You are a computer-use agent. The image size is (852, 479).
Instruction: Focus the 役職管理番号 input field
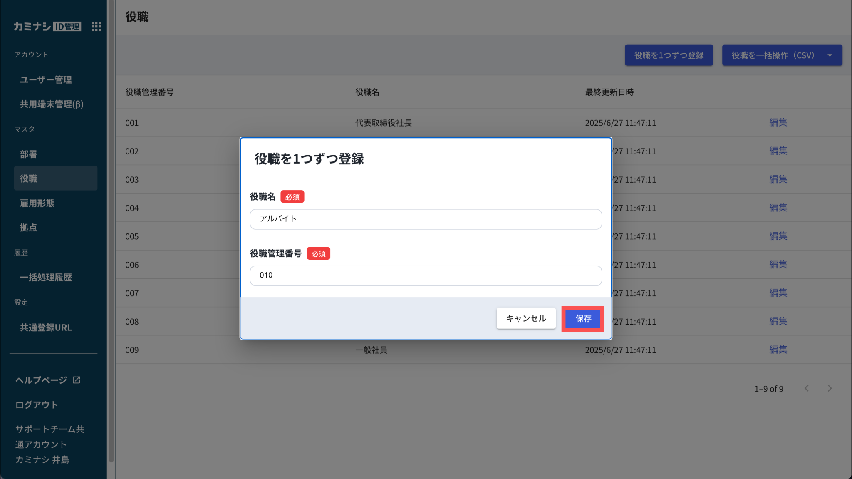[426, 275]
